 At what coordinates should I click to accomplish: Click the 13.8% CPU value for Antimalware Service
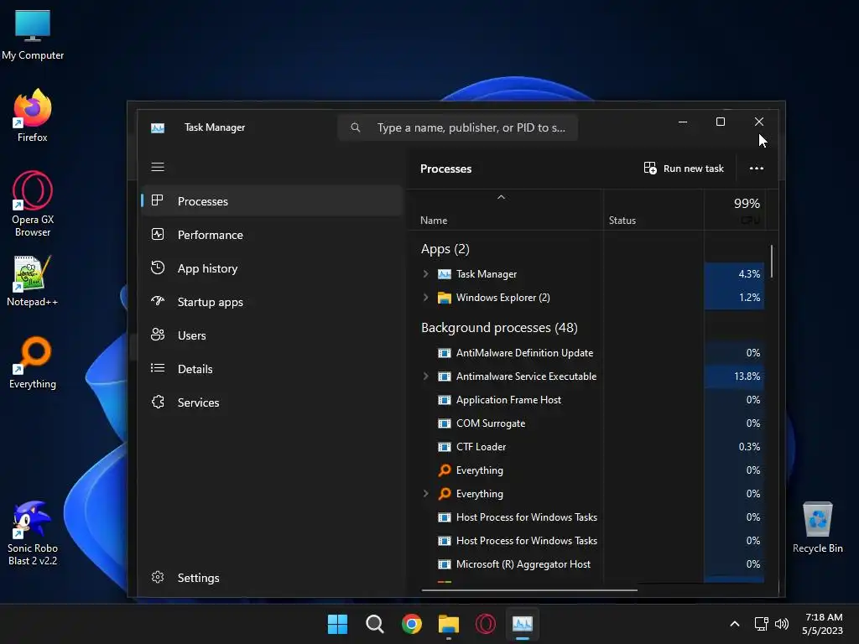(747, 377)
